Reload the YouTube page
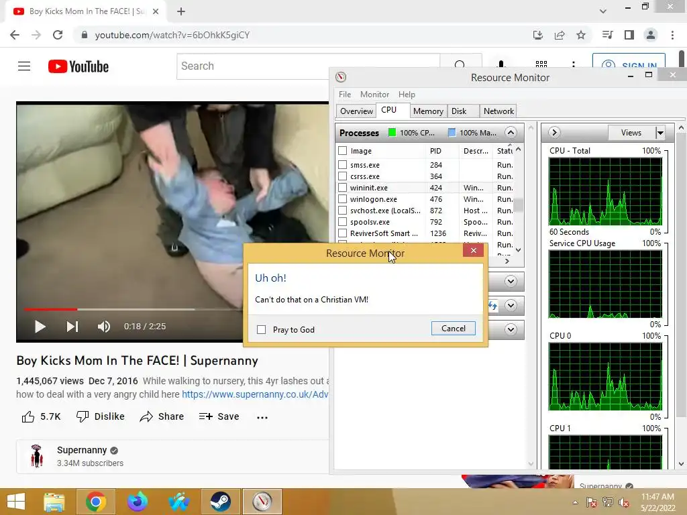This screenshot has height=515, width=687. click(58, 35)
